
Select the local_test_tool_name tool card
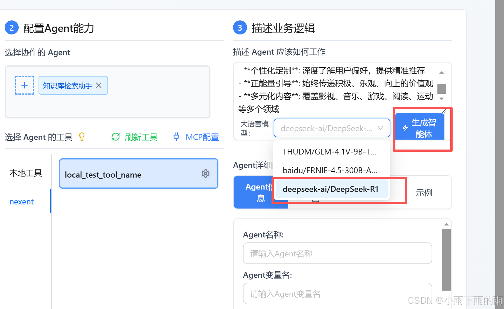click(x=139, y=173)
